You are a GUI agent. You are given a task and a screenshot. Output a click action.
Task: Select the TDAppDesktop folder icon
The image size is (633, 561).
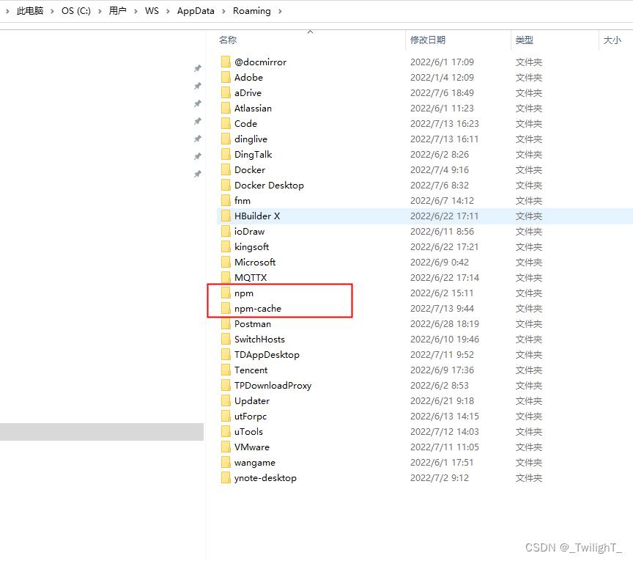pos(226,354)
